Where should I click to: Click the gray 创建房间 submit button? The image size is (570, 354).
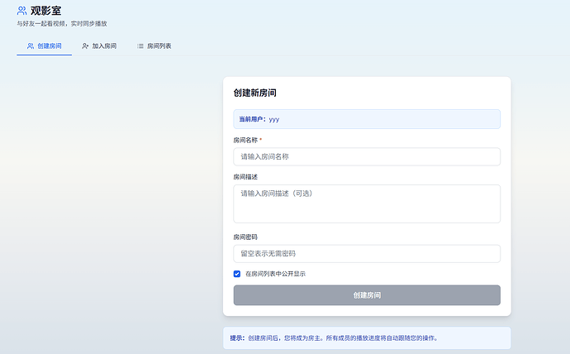tap(367, 295)
